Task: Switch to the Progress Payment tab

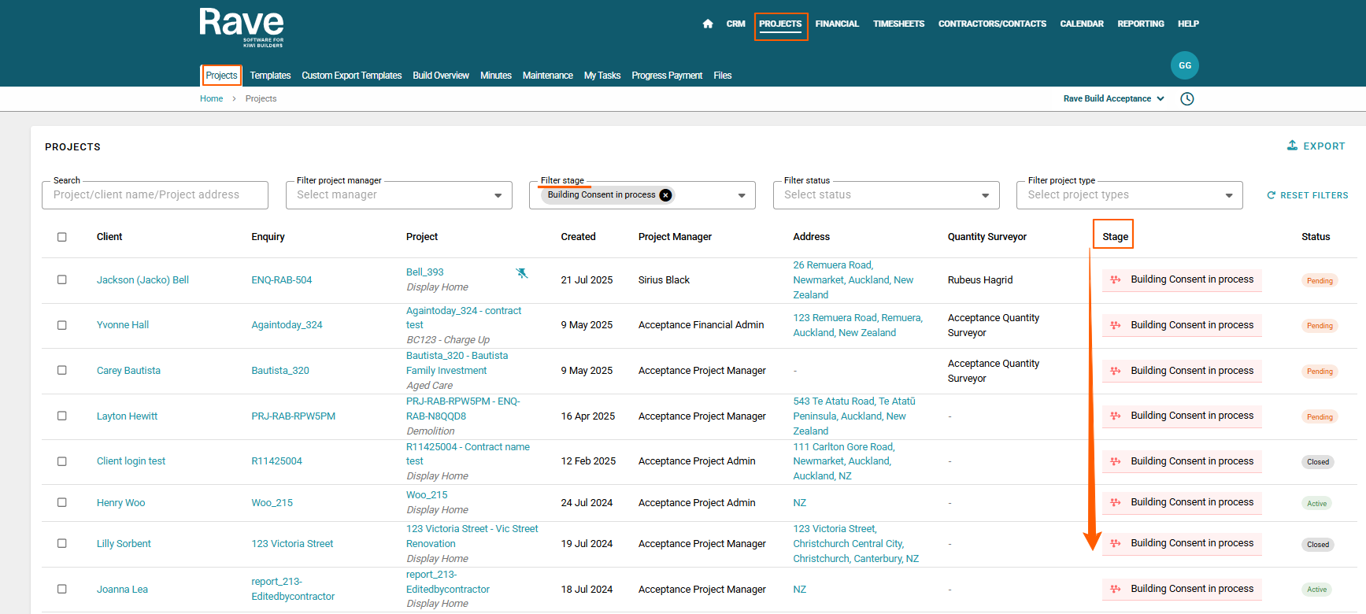Action: 667,76
